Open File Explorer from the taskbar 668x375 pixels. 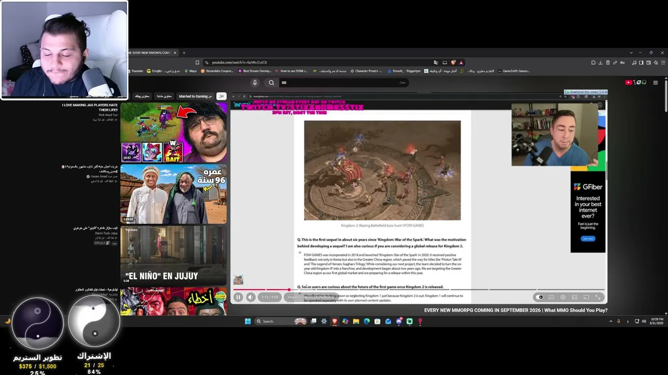(356, 321)
